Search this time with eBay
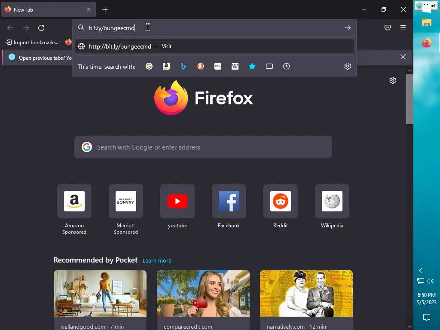 [x=218, y=66]
